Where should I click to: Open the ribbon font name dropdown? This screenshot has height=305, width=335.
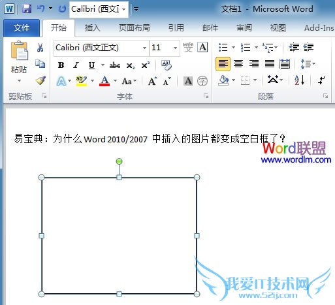144,48
